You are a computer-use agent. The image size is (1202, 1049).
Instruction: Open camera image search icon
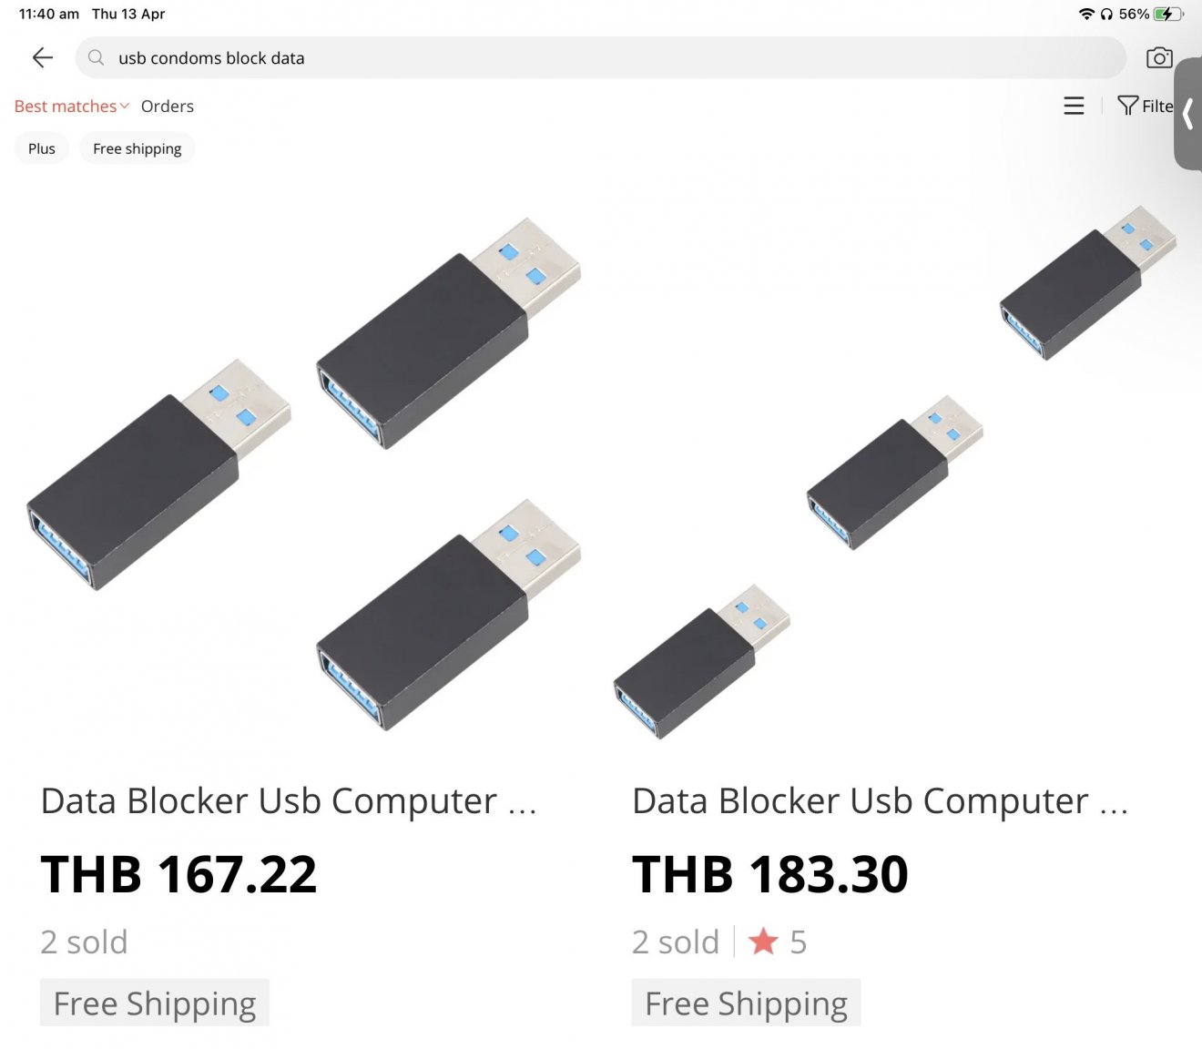click(1159, 58)
